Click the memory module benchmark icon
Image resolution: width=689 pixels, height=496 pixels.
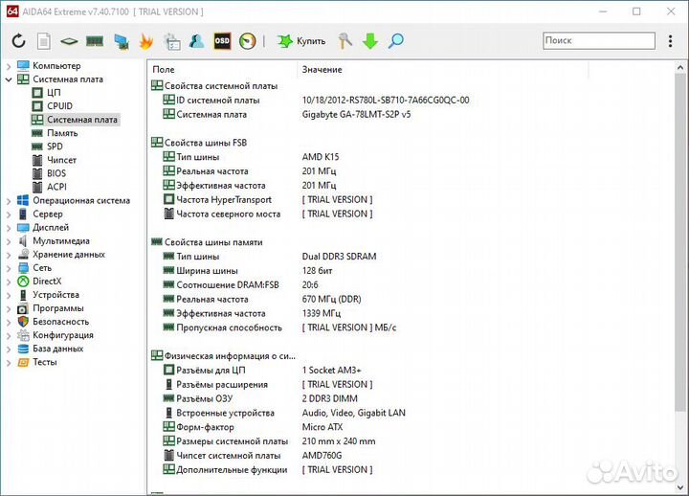(x=95, y=41)
